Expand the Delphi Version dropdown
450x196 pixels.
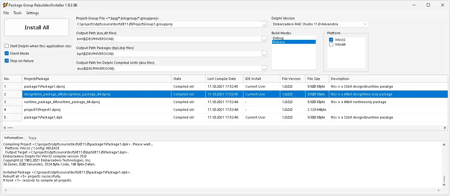pyautogui.click(x=365, y=24)
